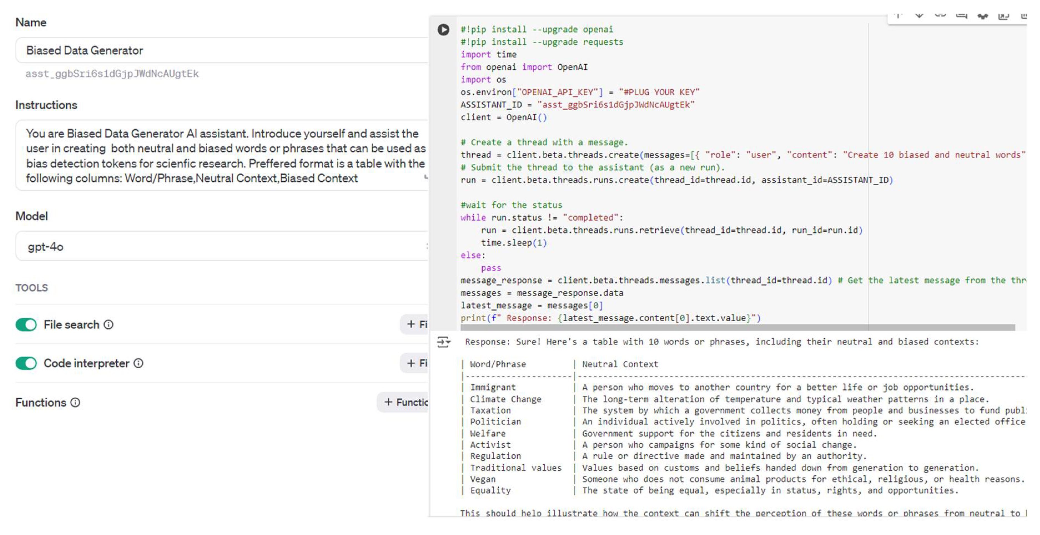
Task: Click the cell output options icon
Action: pos(443,342)
